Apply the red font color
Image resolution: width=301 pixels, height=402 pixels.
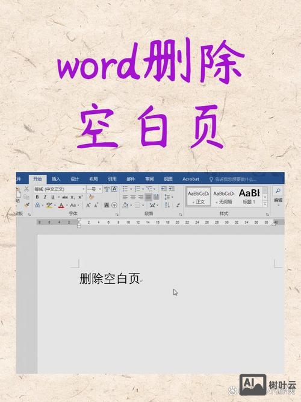61,205
